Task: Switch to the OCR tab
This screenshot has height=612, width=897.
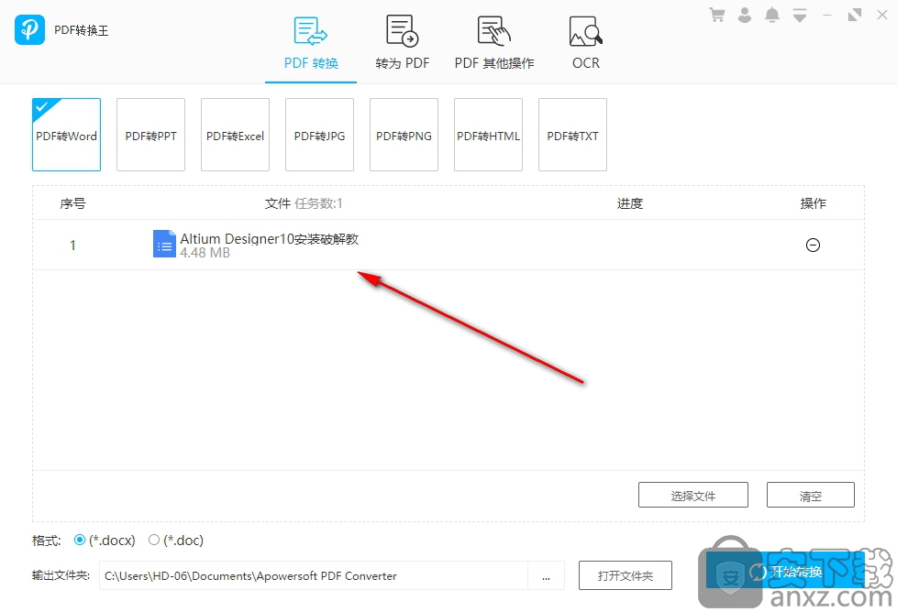Action: pyautogui.click(x=586, y=43)
